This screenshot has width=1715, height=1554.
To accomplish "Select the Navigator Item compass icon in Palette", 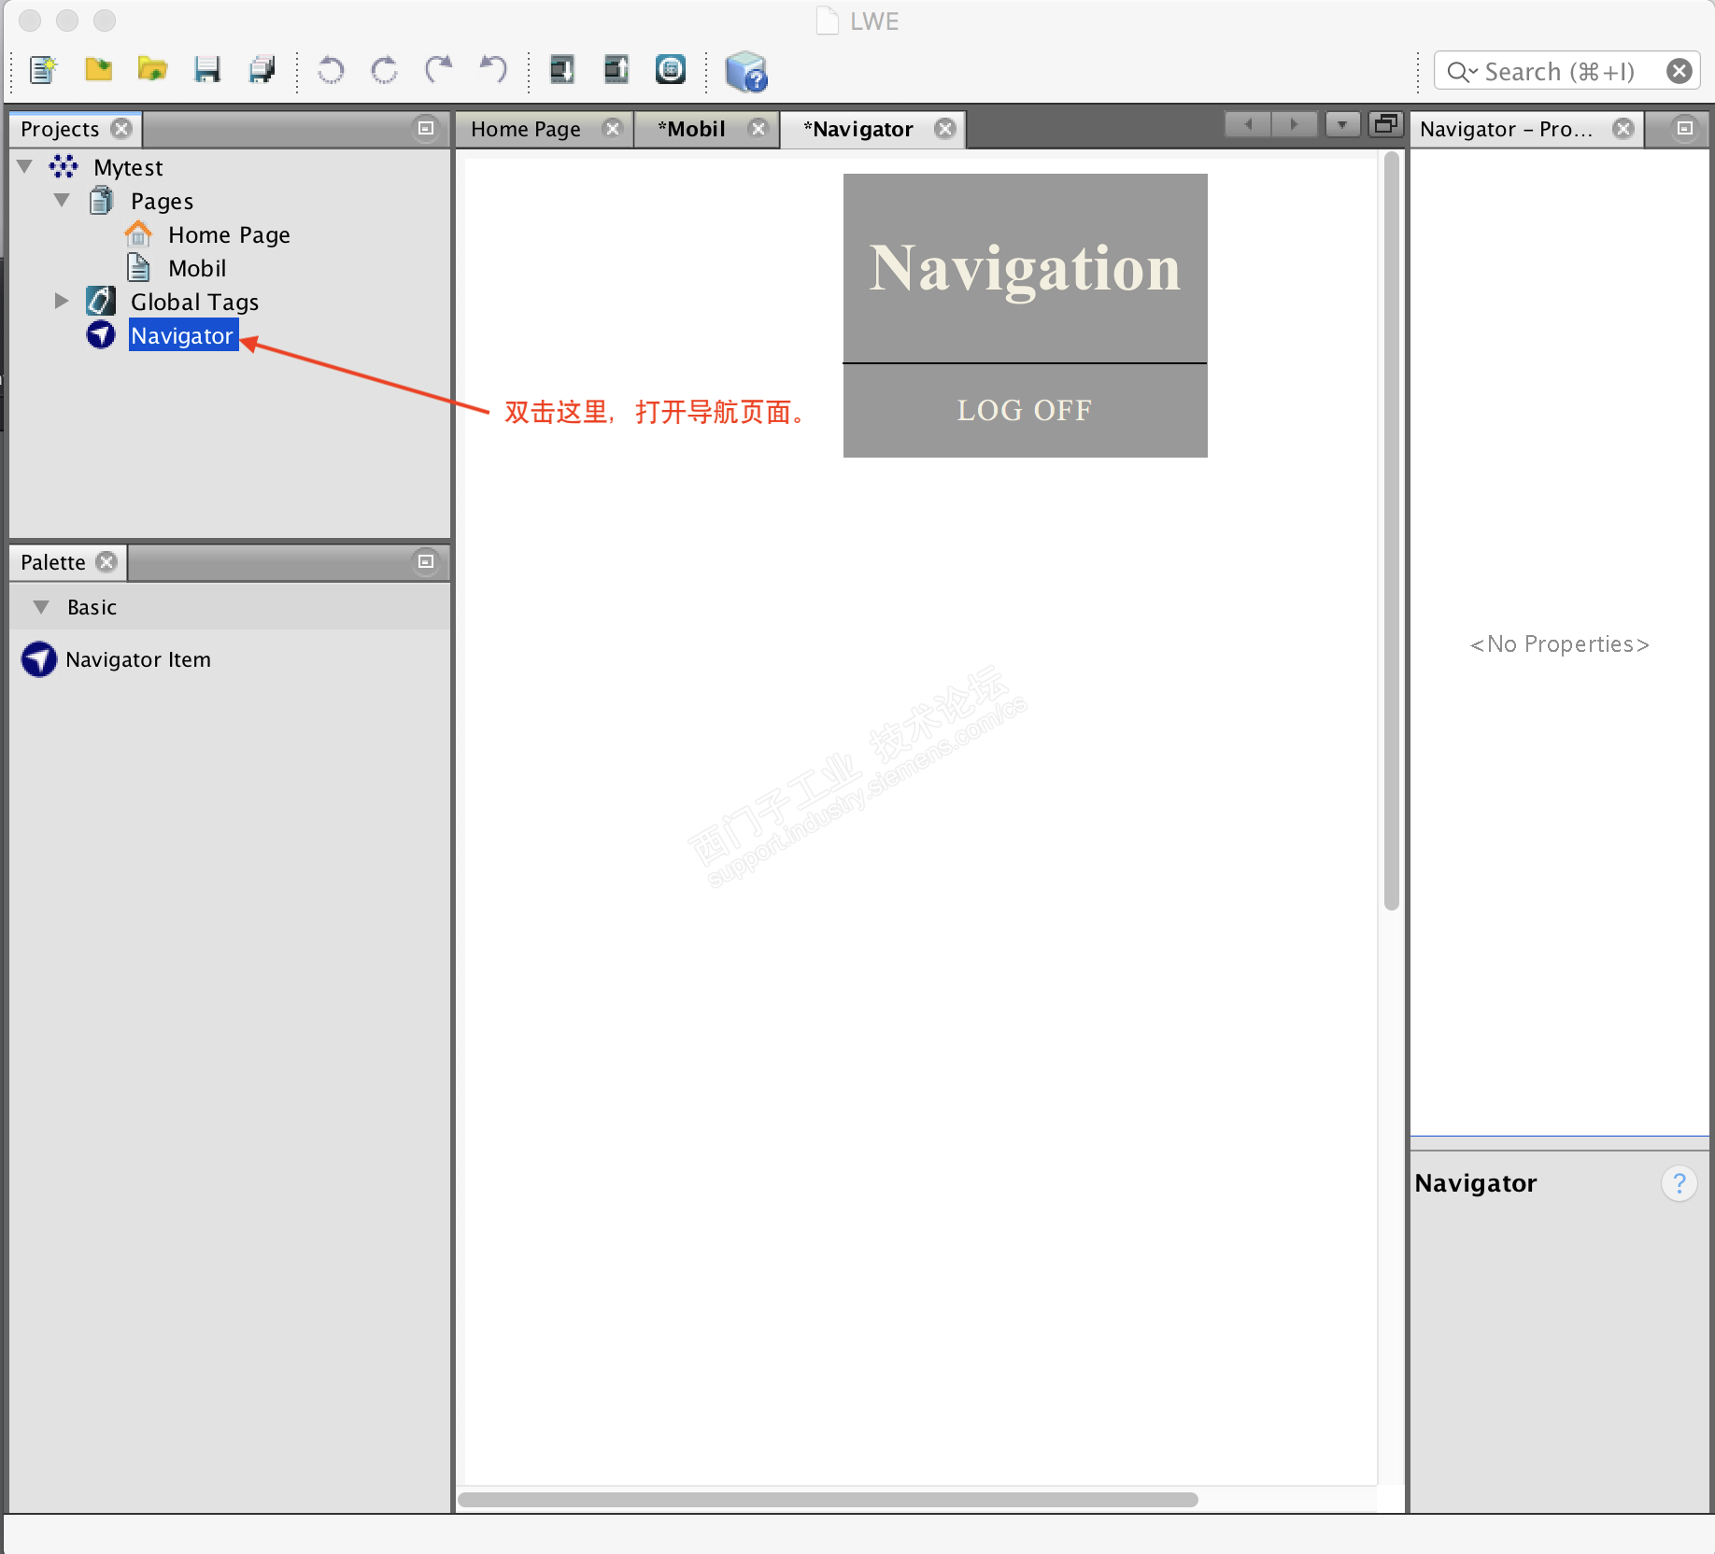I will coord(39,659).
